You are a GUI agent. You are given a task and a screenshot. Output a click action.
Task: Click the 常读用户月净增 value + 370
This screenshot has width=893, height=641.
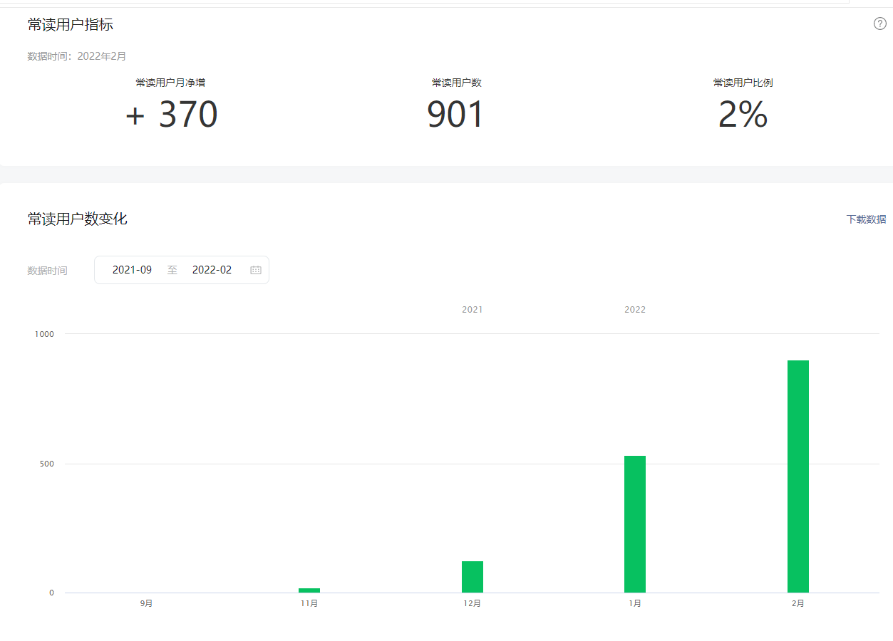(x=171, y=115)
